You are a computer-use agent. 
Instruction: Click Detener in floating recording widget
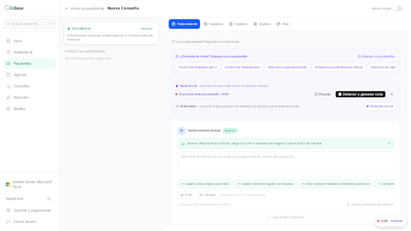(x=397, y=221)
